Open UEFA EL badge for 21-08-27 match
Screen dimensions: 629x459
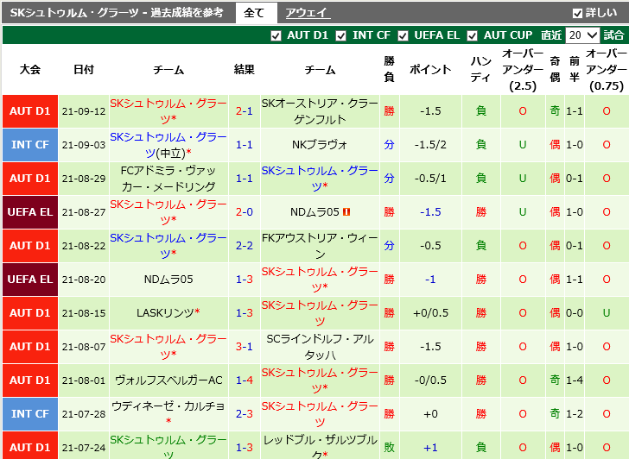pyautogui.click(x=30, y=212)
